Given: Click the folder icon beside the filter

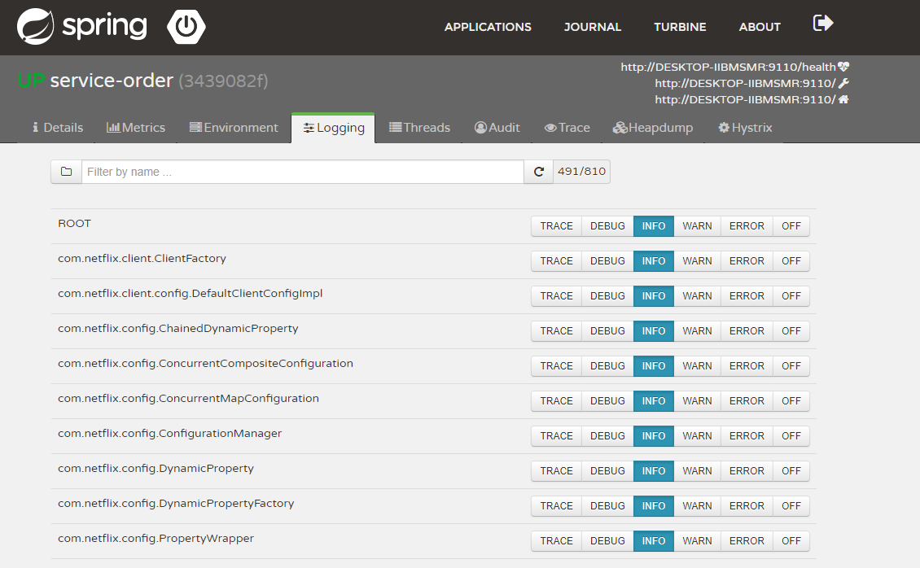Looking at the screenshot, I should click(67, 172).
